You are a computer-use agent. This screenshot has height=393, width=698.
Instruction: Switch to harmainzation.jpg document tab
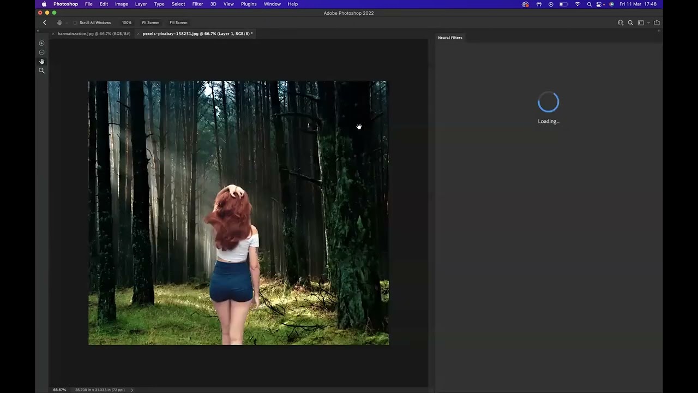[94, 34]
